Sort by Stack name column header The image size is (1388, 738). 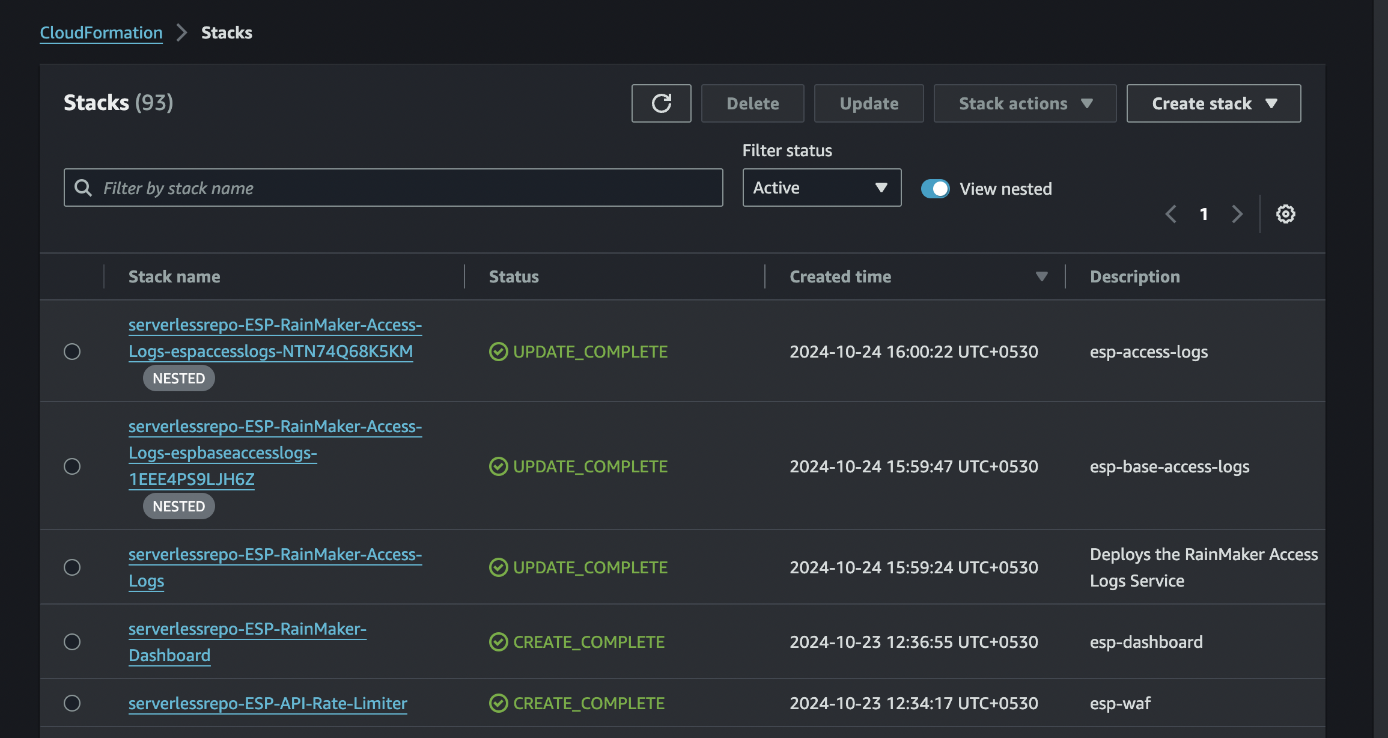tap(174, 276)
